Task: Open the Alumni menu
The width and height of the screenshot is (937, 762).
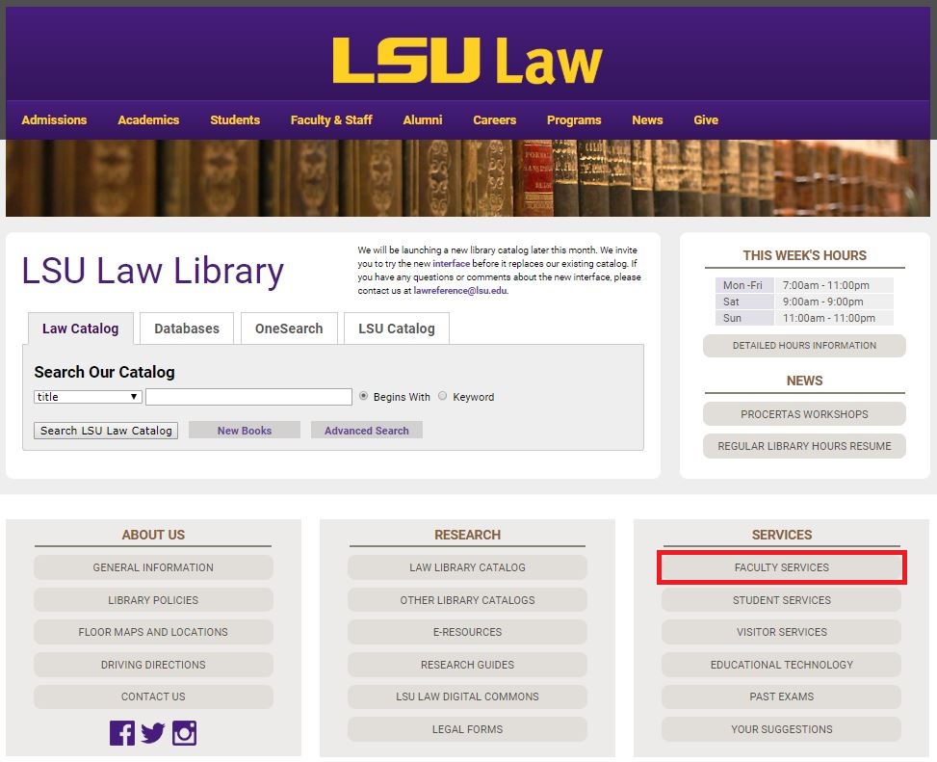Action: point(423,119)
